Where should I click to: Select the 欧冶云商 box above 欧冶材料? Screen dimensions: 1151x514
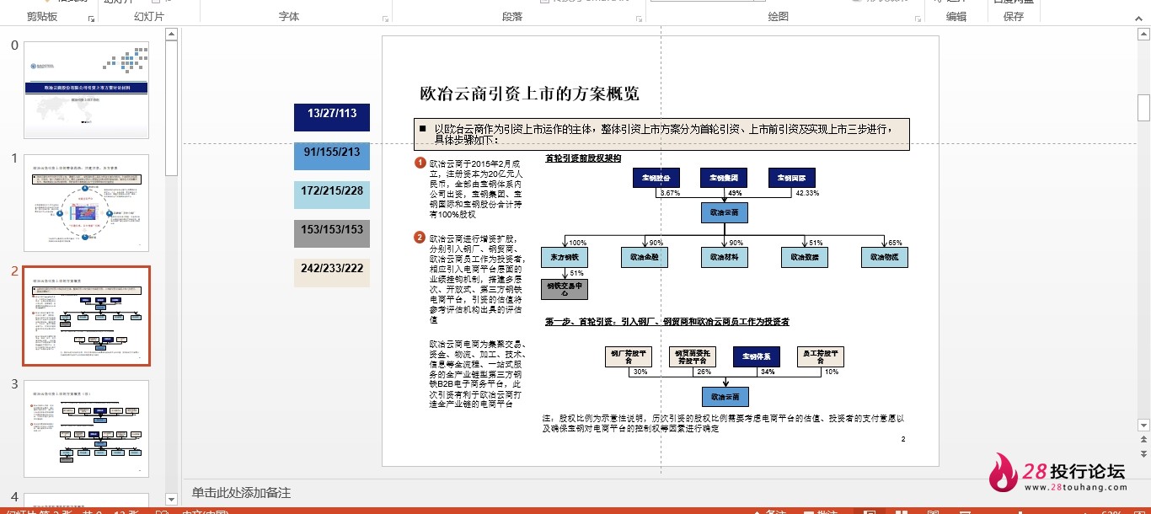point(725,213)
